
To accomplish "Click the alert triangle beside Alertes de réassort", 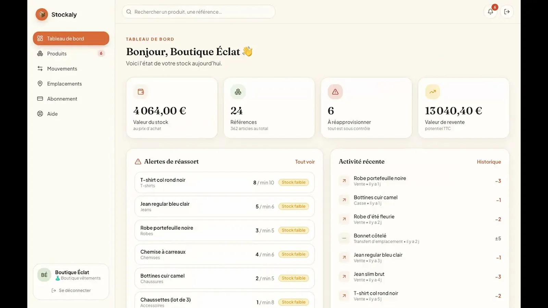I will coord(138,162).
